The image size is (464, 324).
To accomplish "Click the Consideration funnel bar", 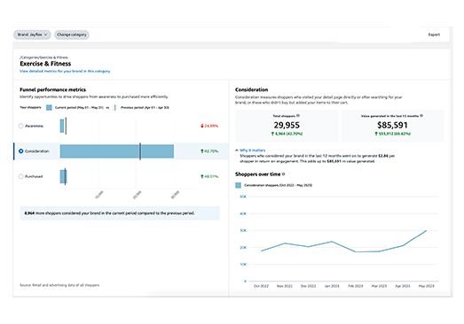I will point(117,151).
